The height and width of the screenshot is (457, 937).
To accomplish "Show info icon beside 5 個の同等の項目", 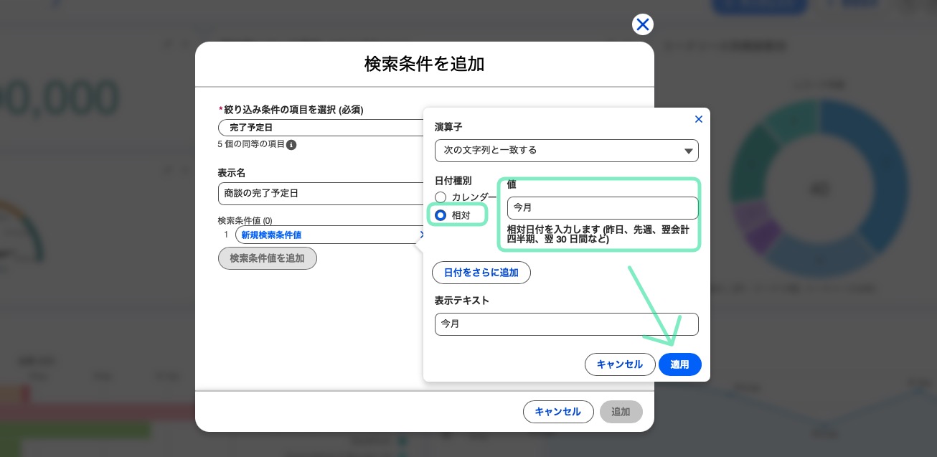I will (291, 145).
